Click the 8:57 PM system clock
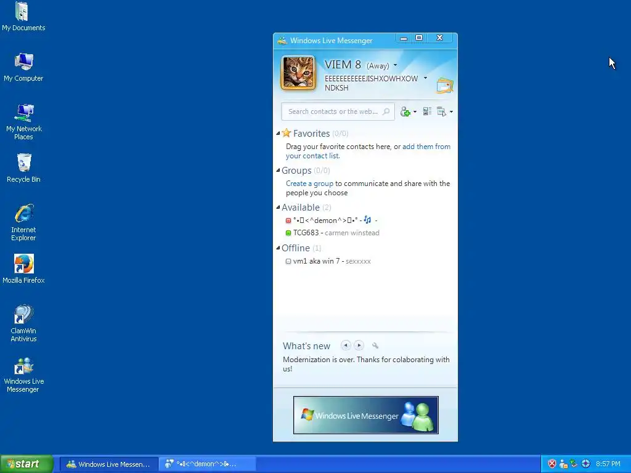The height and width of the screenshot is (473, 631). point(608,464)
